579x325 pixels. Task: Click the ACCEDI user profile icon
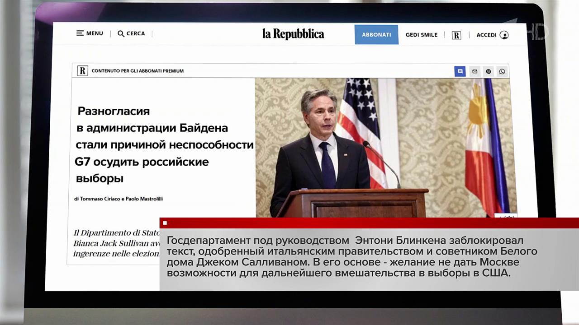coord(504,35)
